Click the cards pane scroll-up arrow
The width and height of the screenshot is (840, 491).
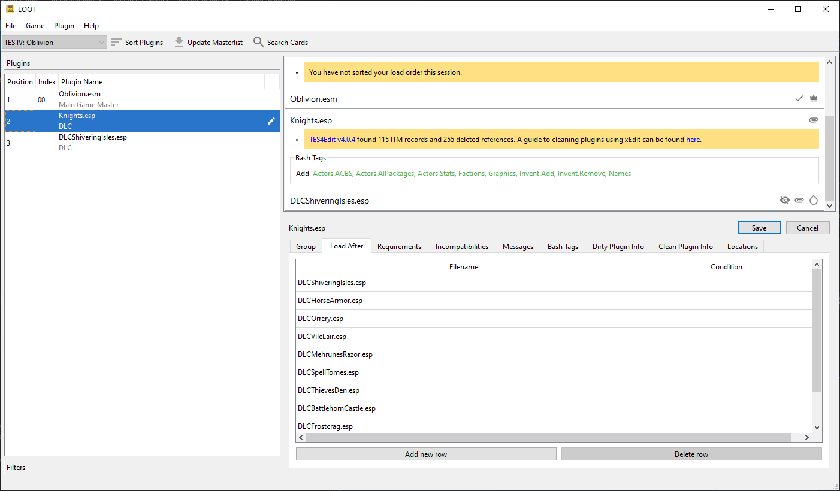pyautogui.click(x=830, y=62)
